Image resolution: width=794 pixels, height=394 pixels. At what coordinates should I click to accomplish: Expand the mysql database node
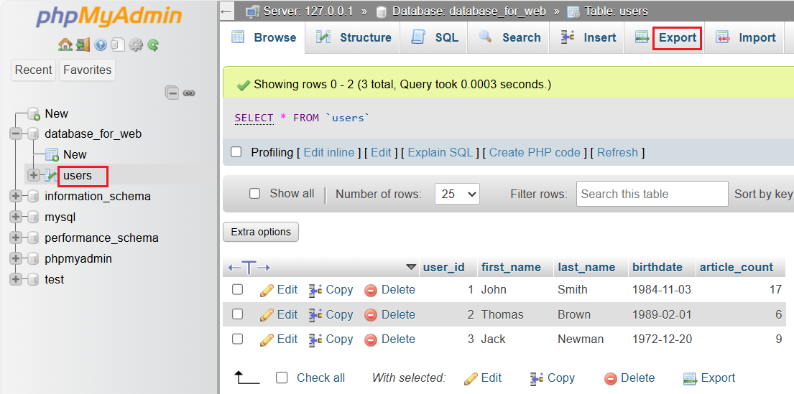(x=16, y=217)
